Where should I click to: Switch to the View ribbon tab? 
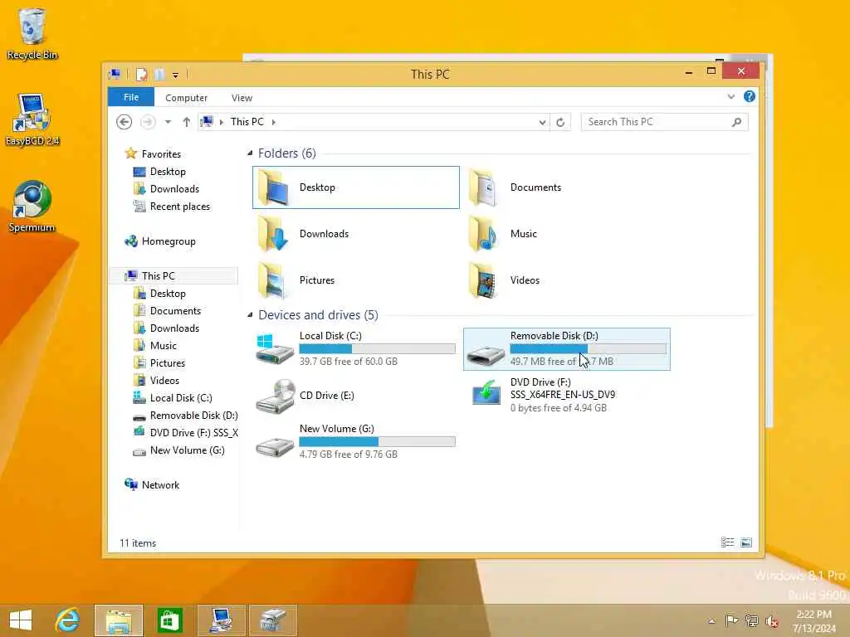pos(242,98)
